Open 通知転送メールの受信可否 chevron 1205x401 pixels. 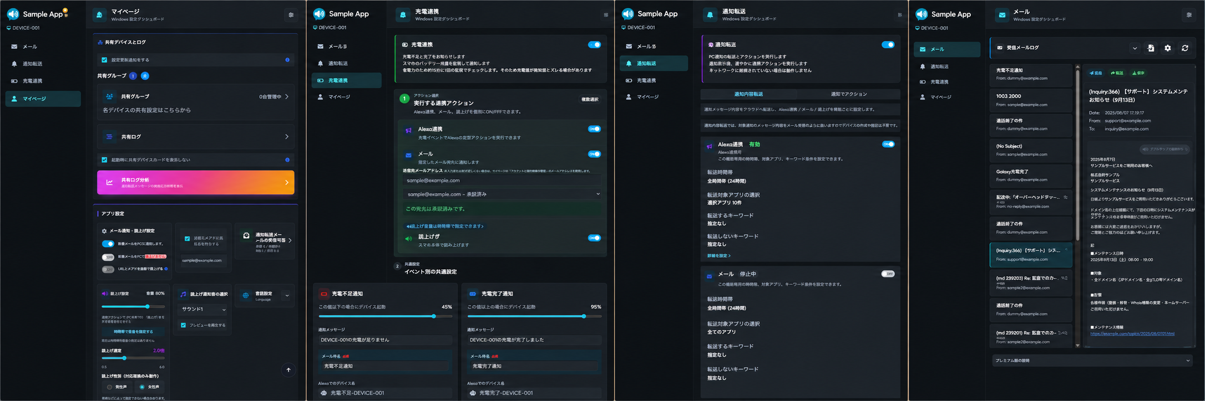290,240
